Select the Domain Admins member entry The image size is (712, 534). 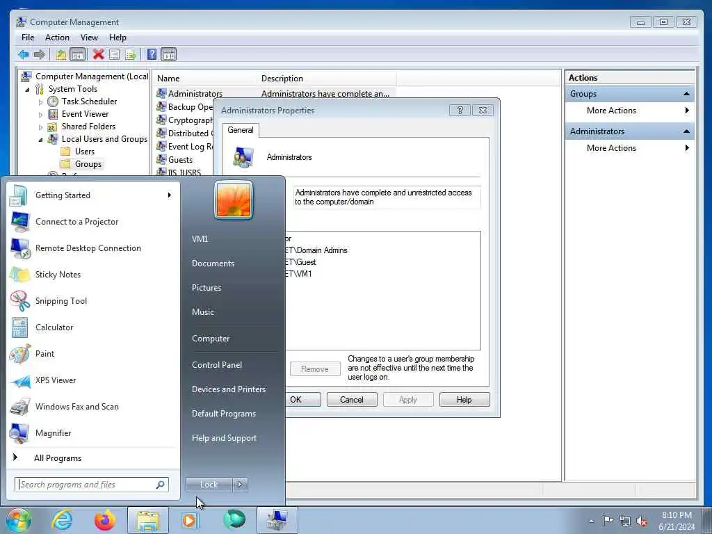[x=316, y=250]
